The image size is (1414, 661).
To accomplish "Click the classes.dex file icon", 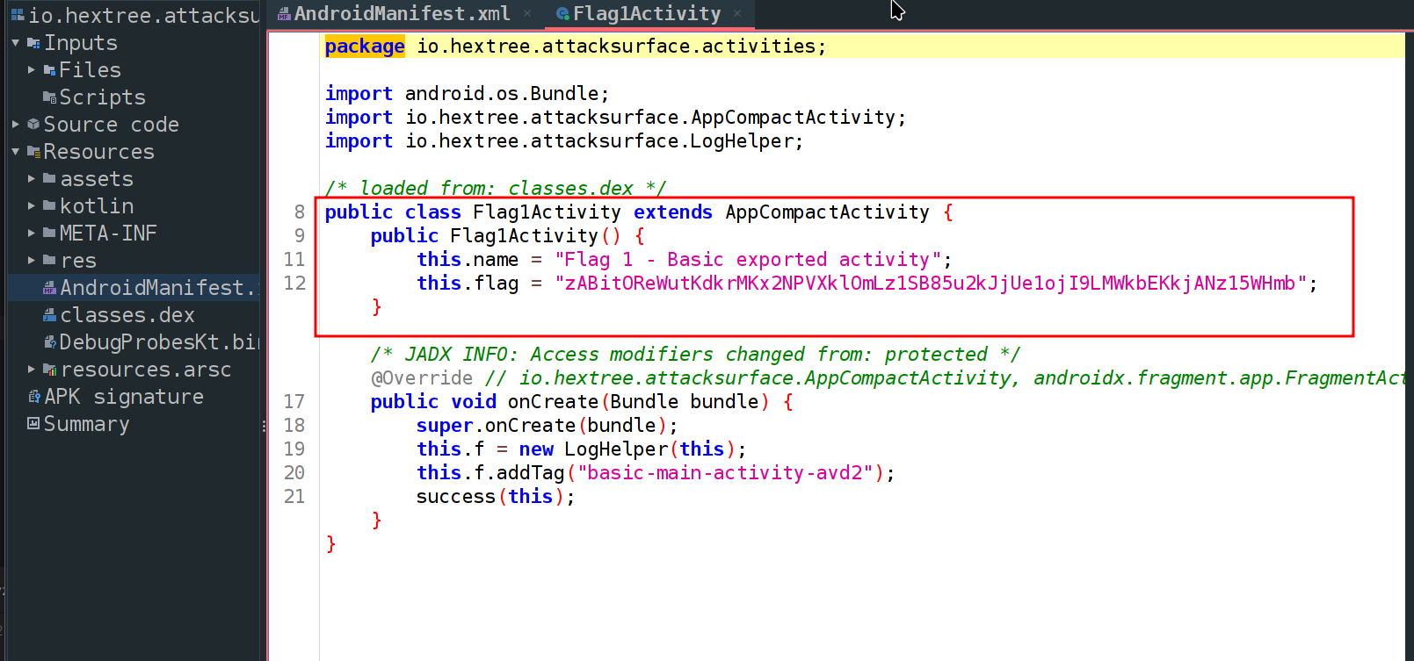I will [x=50, y=315].
